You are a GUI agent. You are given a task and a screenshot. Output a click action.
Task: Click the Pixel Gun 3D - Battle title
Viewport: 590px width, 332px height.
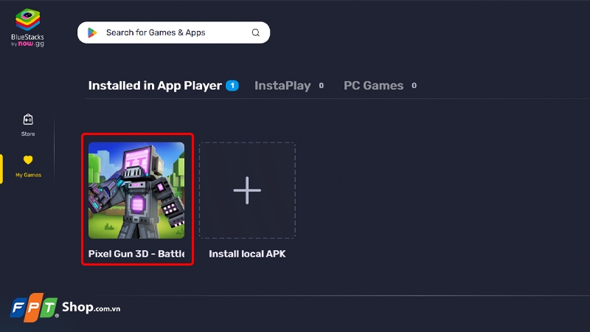click(x=136, y=254)
